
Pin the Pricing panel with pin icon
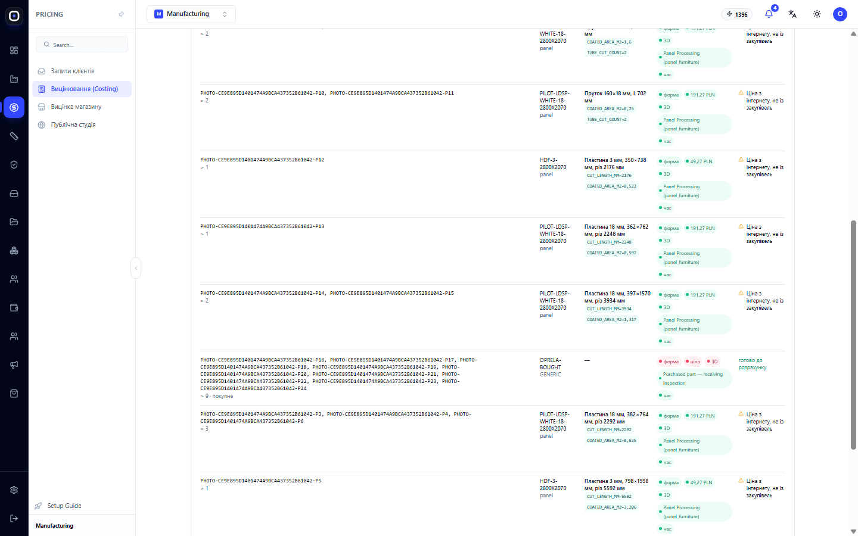pyautogui.click(x=122, y=14)
